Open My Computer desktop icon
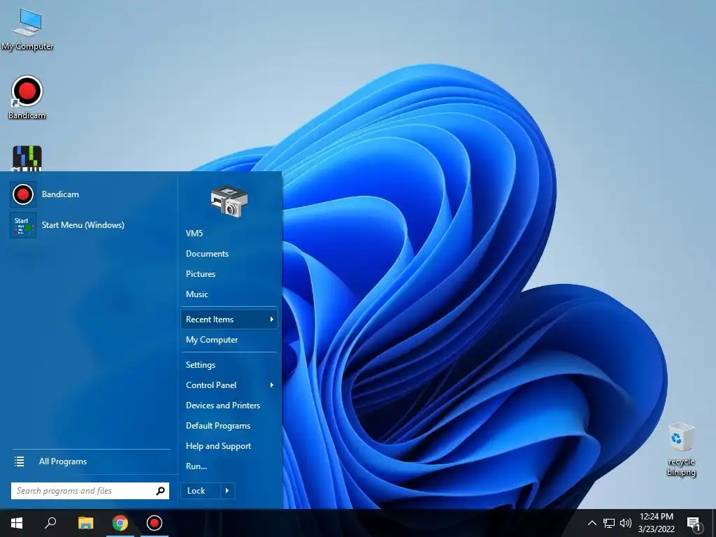 (27, 29)
